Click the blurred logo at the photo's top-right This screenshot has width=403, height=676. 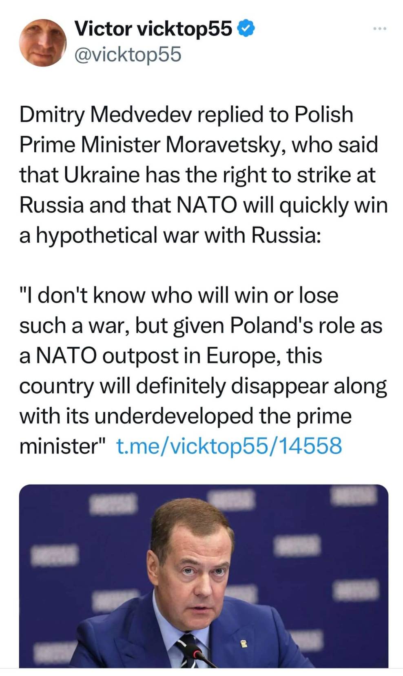tap(354, 494)
